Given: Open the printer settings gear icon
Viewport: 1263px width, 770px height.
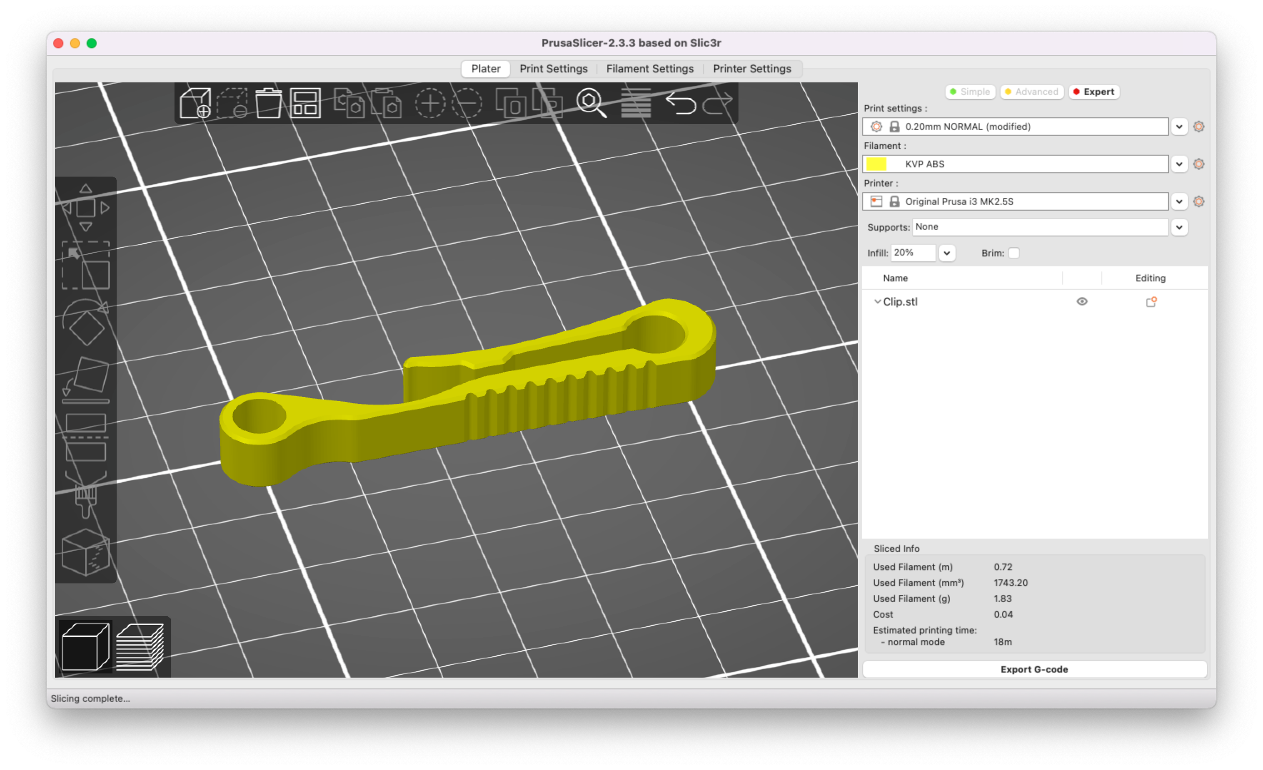Looking at the screenshot, I should click(1198, 201).
